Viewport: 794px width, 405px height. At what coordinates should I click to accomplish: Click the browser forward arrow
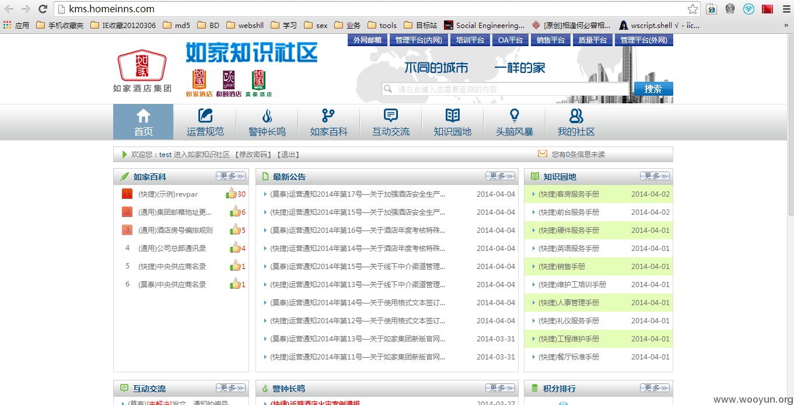(26, 9)
